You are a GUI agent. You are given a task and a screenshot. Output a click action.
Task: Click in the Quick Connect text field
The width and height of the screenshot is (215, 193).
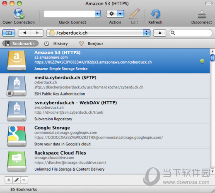pos(69,14)
